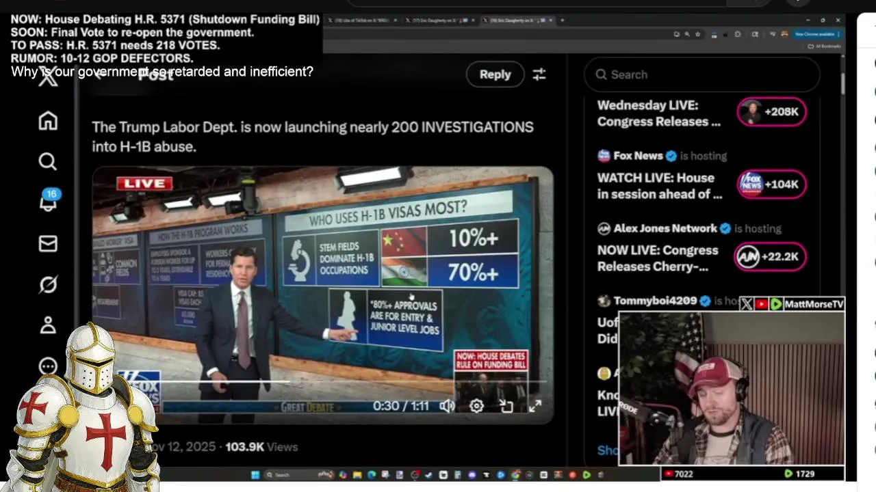Open 'WATCH LIVE: House in session' broadcast
The height and width of the screenshot is (492, 876).
pyautogui.click(x=659, y=186)
